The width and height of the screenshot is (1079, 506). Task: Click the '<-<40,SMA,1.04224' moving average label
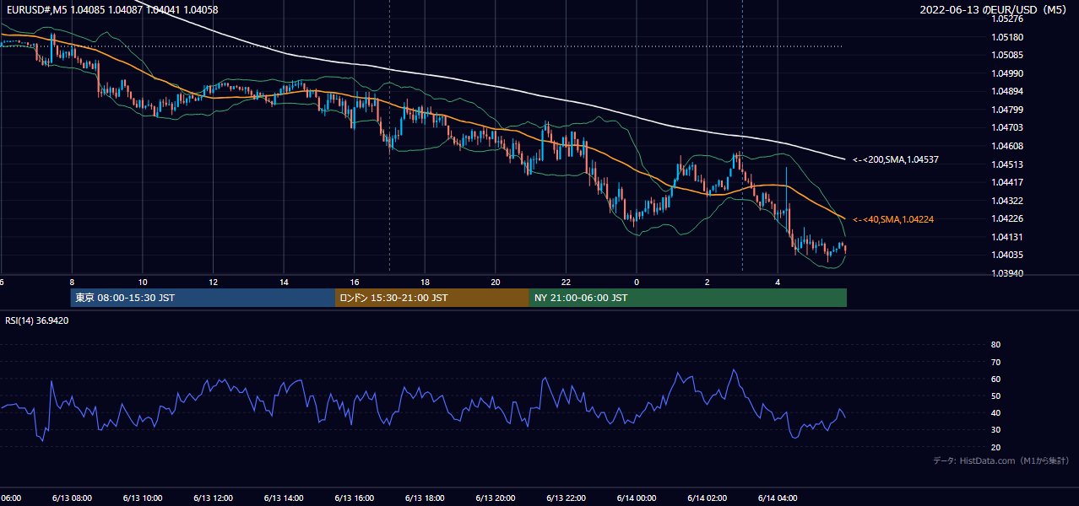coord(893,219)
